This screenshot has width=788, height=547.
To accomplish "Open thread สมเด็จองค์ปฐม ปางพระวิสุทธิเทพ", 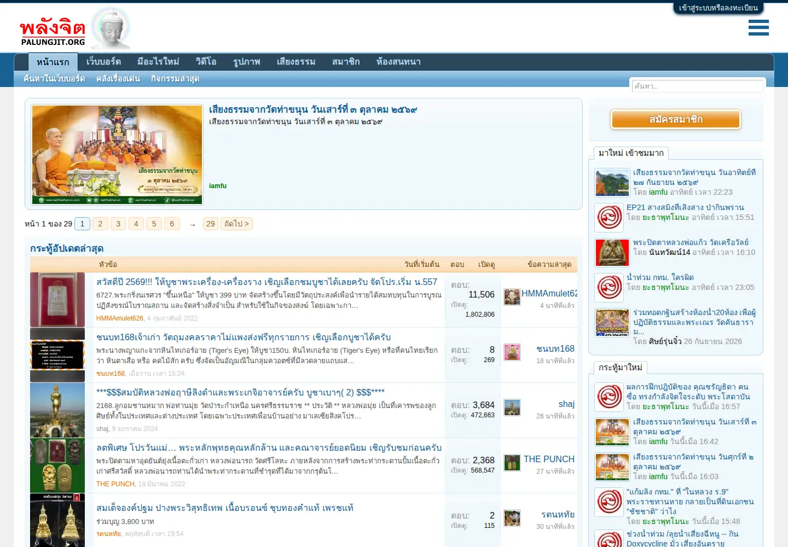I will 225,508.
